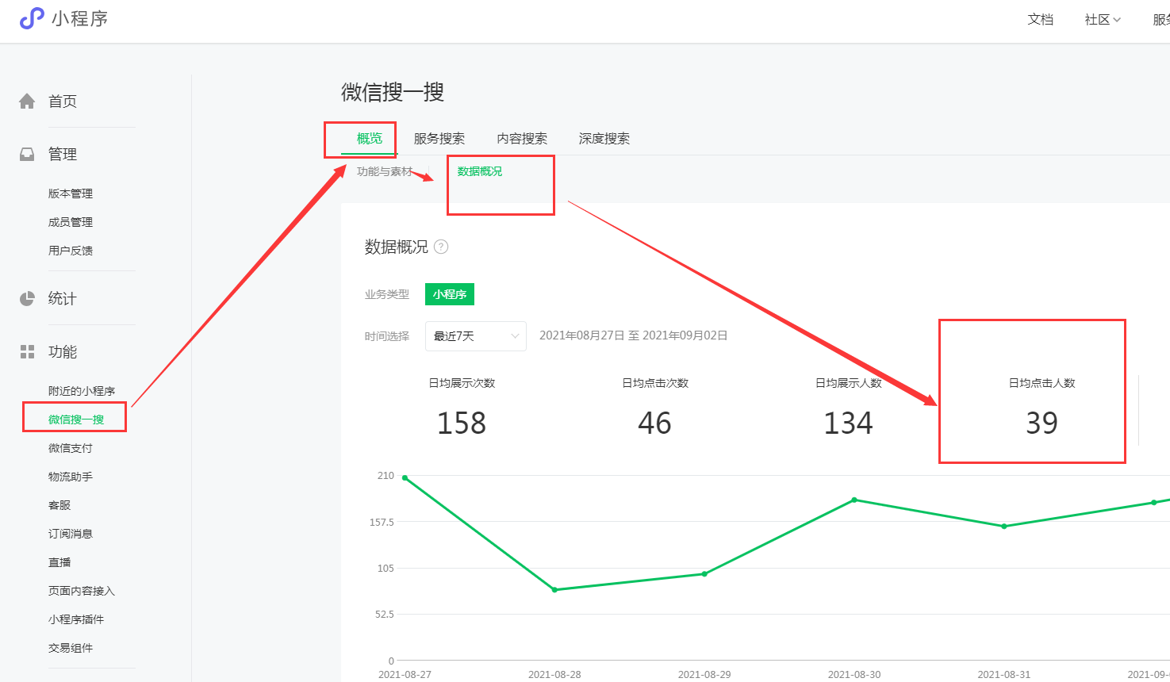Open the 数据概况 help question icon
1170x682 pixels.
tap(441, 247)
